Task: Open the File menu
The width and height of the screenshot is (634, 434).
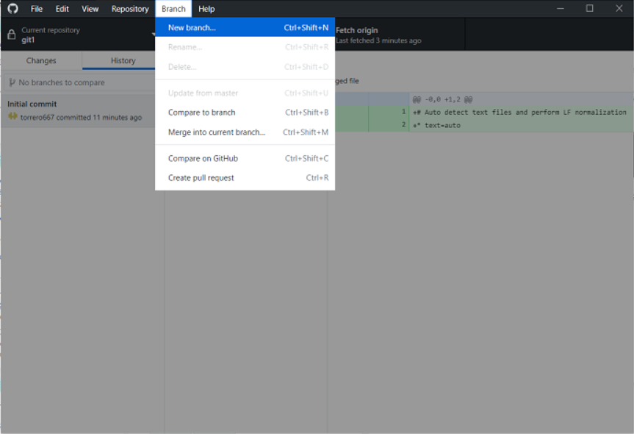Action: 37,9
